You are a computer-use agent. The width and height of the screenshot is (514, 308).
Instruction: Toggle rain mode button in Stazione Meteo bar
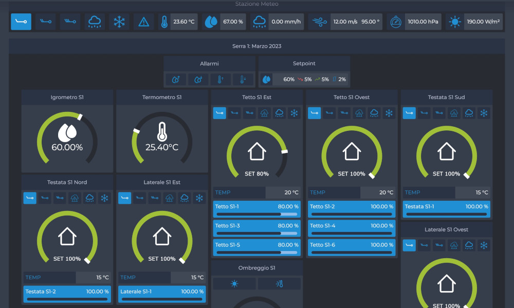(95, 22)
